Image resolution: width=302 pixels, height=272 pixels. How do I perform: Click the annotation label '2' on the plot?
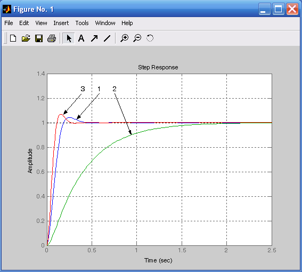coord(115,89)
